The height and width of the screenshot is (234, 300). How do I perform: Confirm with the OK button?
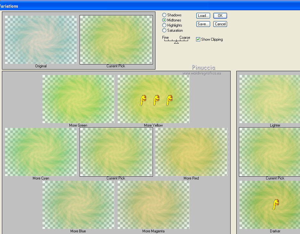(x=220, y=16)
